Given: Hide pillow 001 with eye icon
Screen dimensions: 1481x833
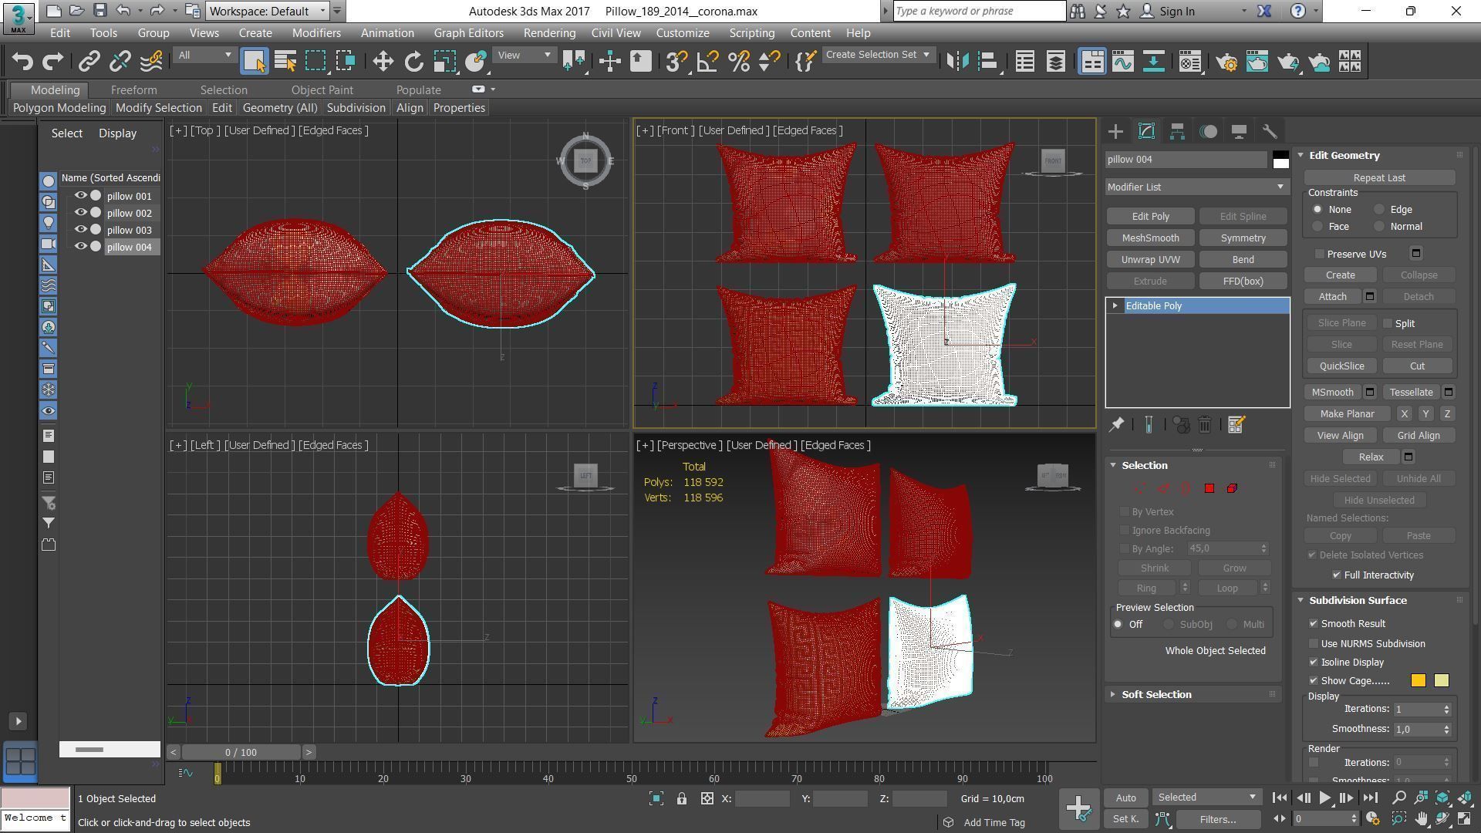Looking at the screenshot, I should click(80, 196).
